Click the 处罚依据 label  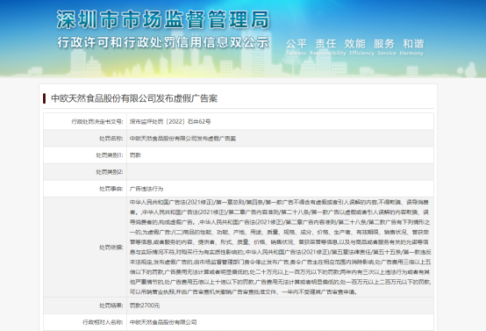click(x=111, y=248)
